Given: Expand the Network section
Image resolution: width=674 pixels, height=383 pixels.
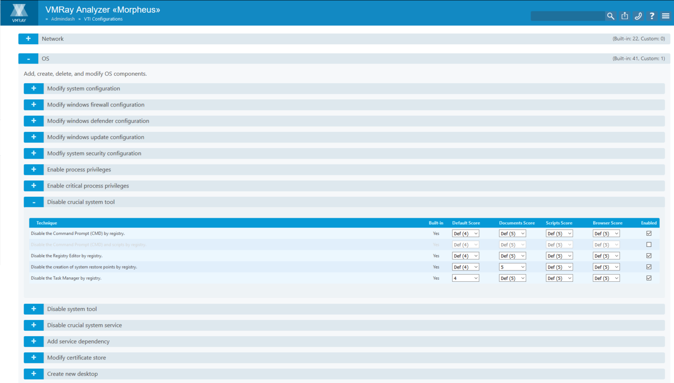Looking at the screenshot, I should point(28,39).
